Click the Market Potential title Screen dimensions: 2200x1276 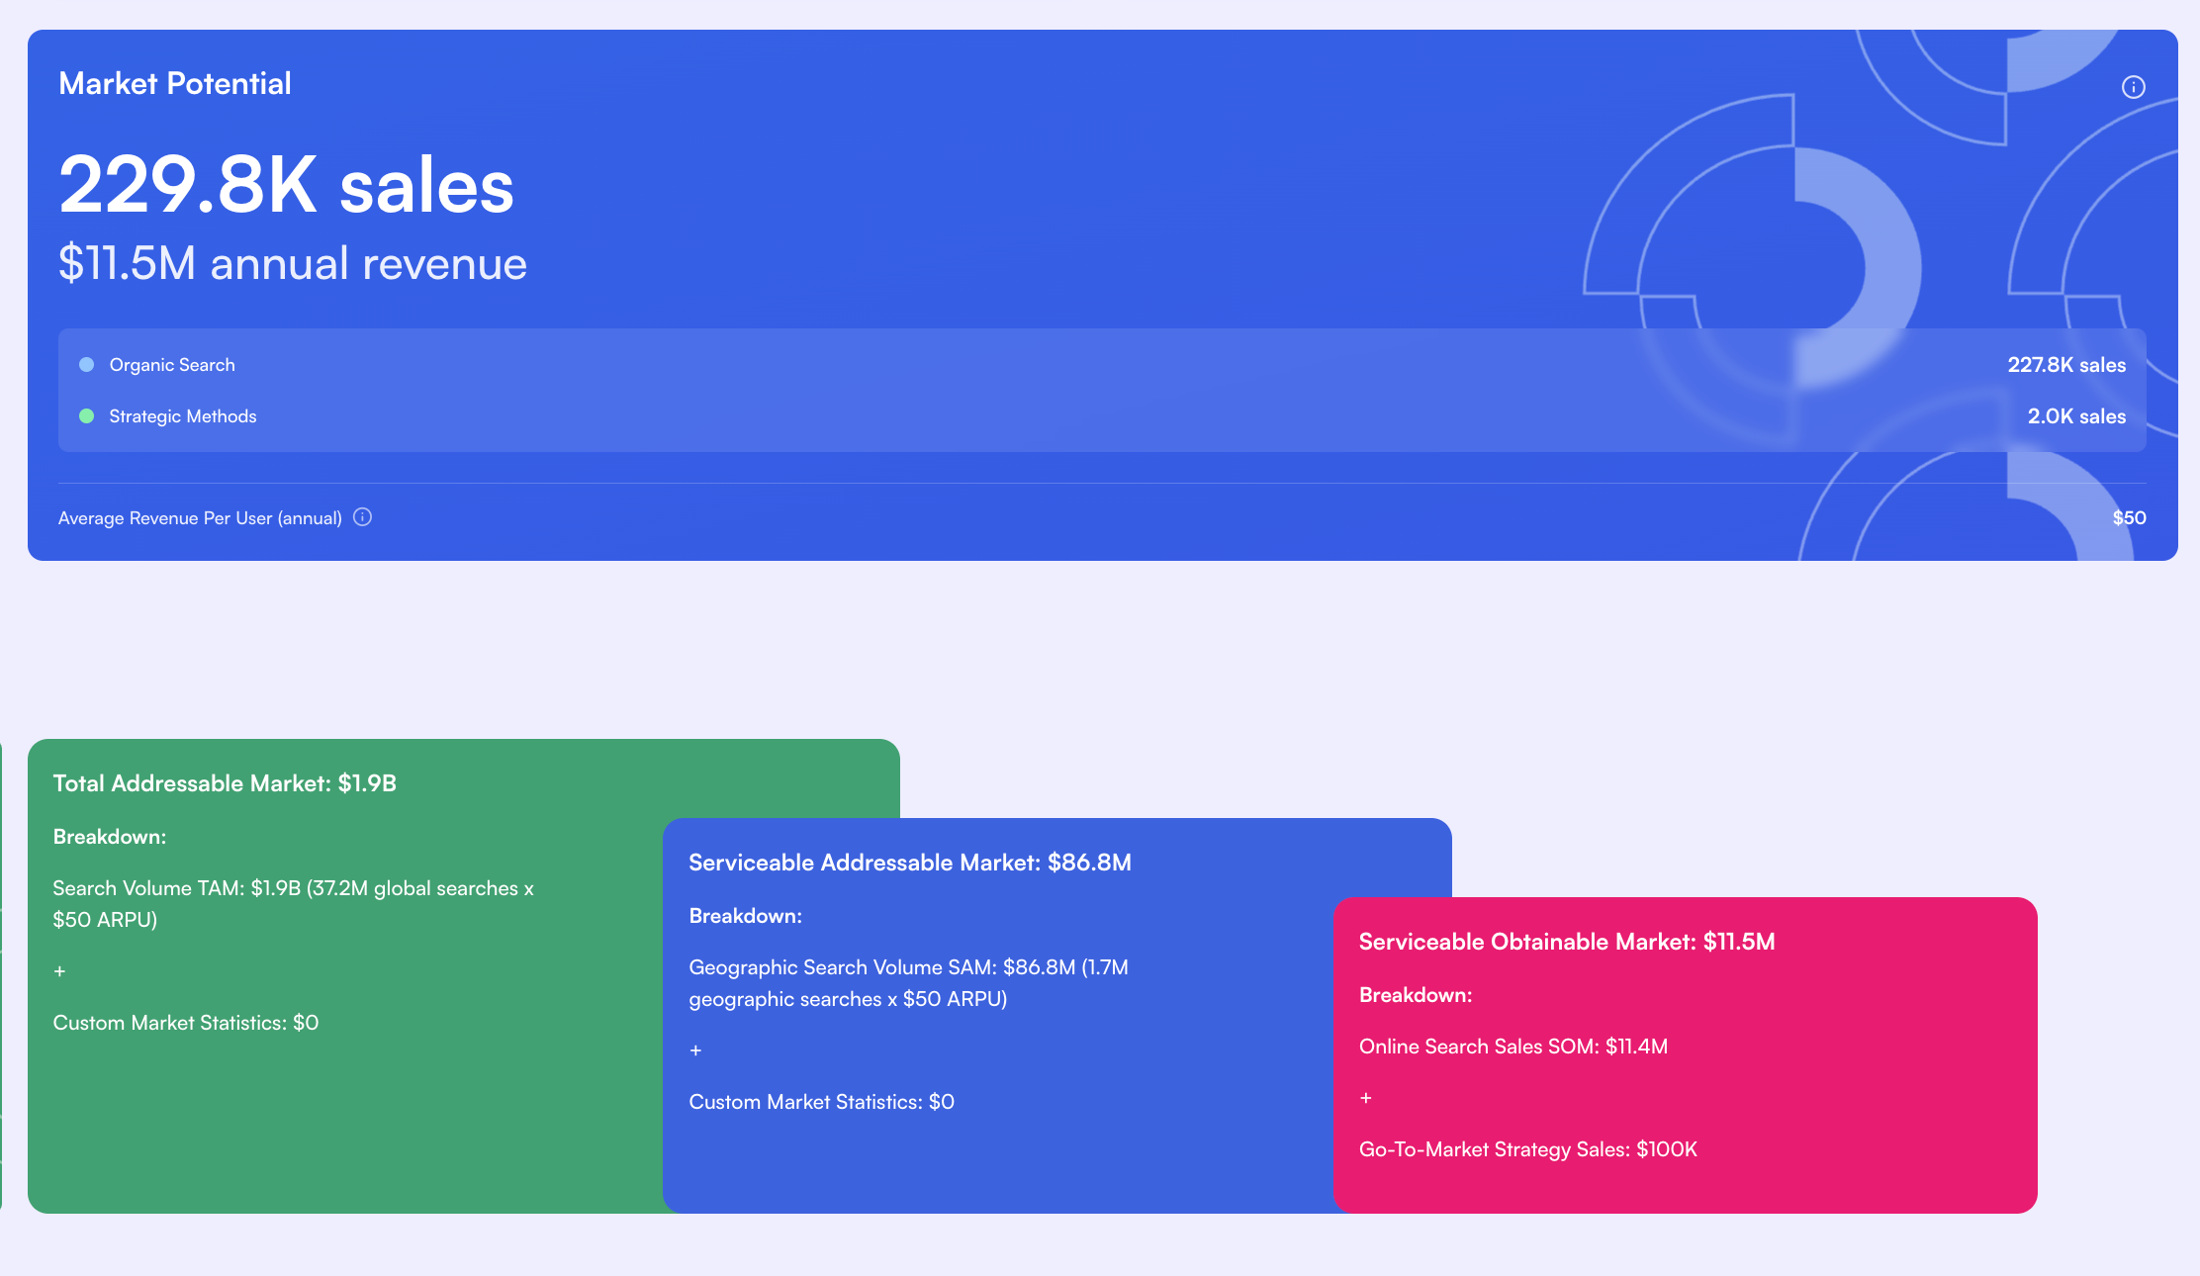175,84
